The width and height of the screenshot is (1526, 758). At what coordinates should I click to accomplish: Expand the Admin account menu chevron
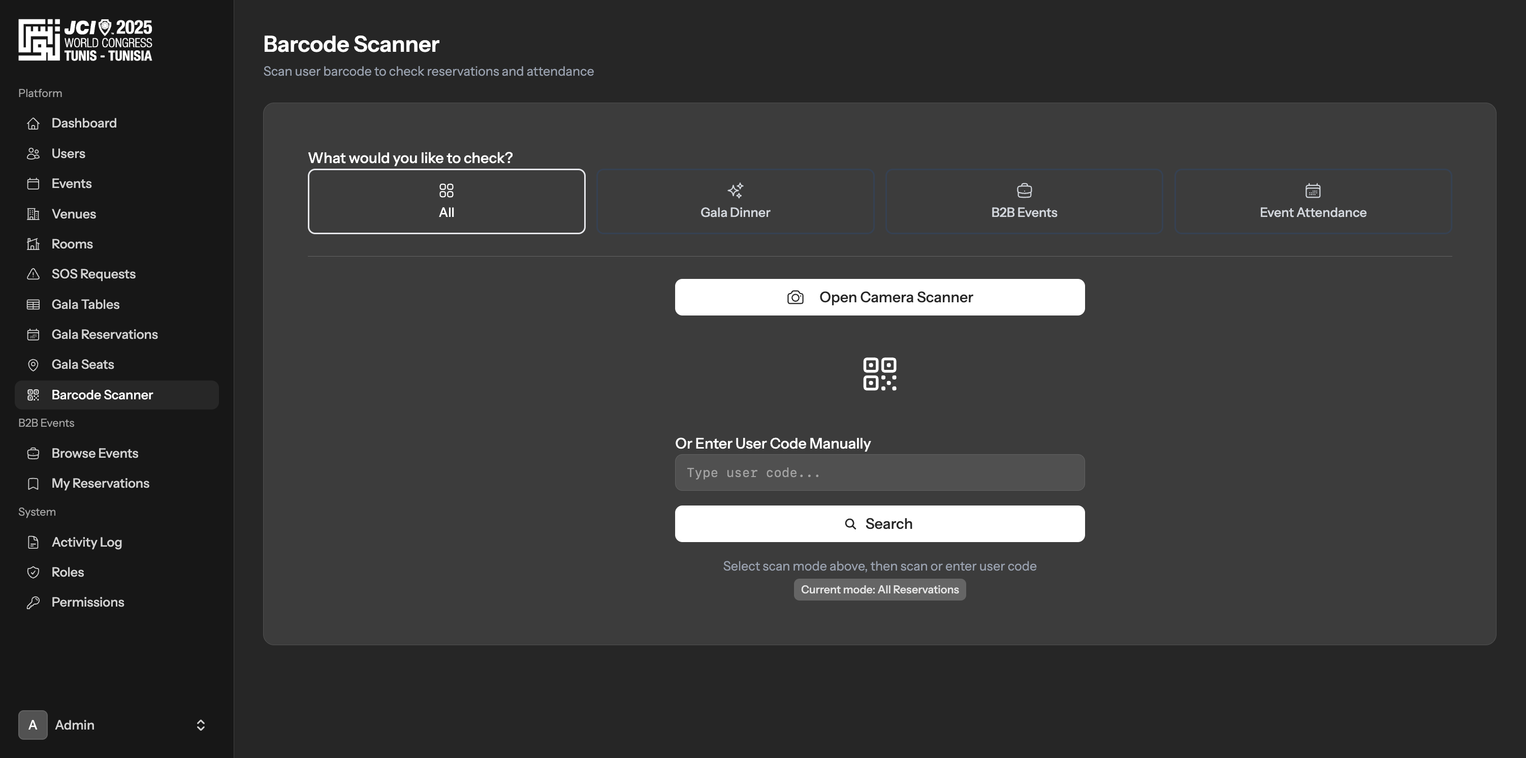(201, 725)
